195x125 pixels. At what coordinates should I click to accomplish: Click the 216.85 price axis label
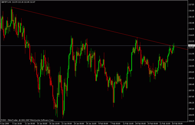tap(192, 11)
